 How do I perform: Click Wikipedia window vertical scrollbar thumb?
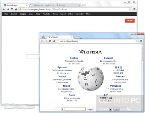pyautogui.click(x=142, y=53)
